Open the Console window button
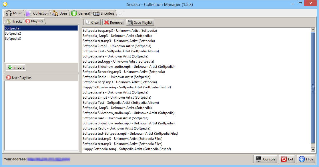 [x=266, y=159]
